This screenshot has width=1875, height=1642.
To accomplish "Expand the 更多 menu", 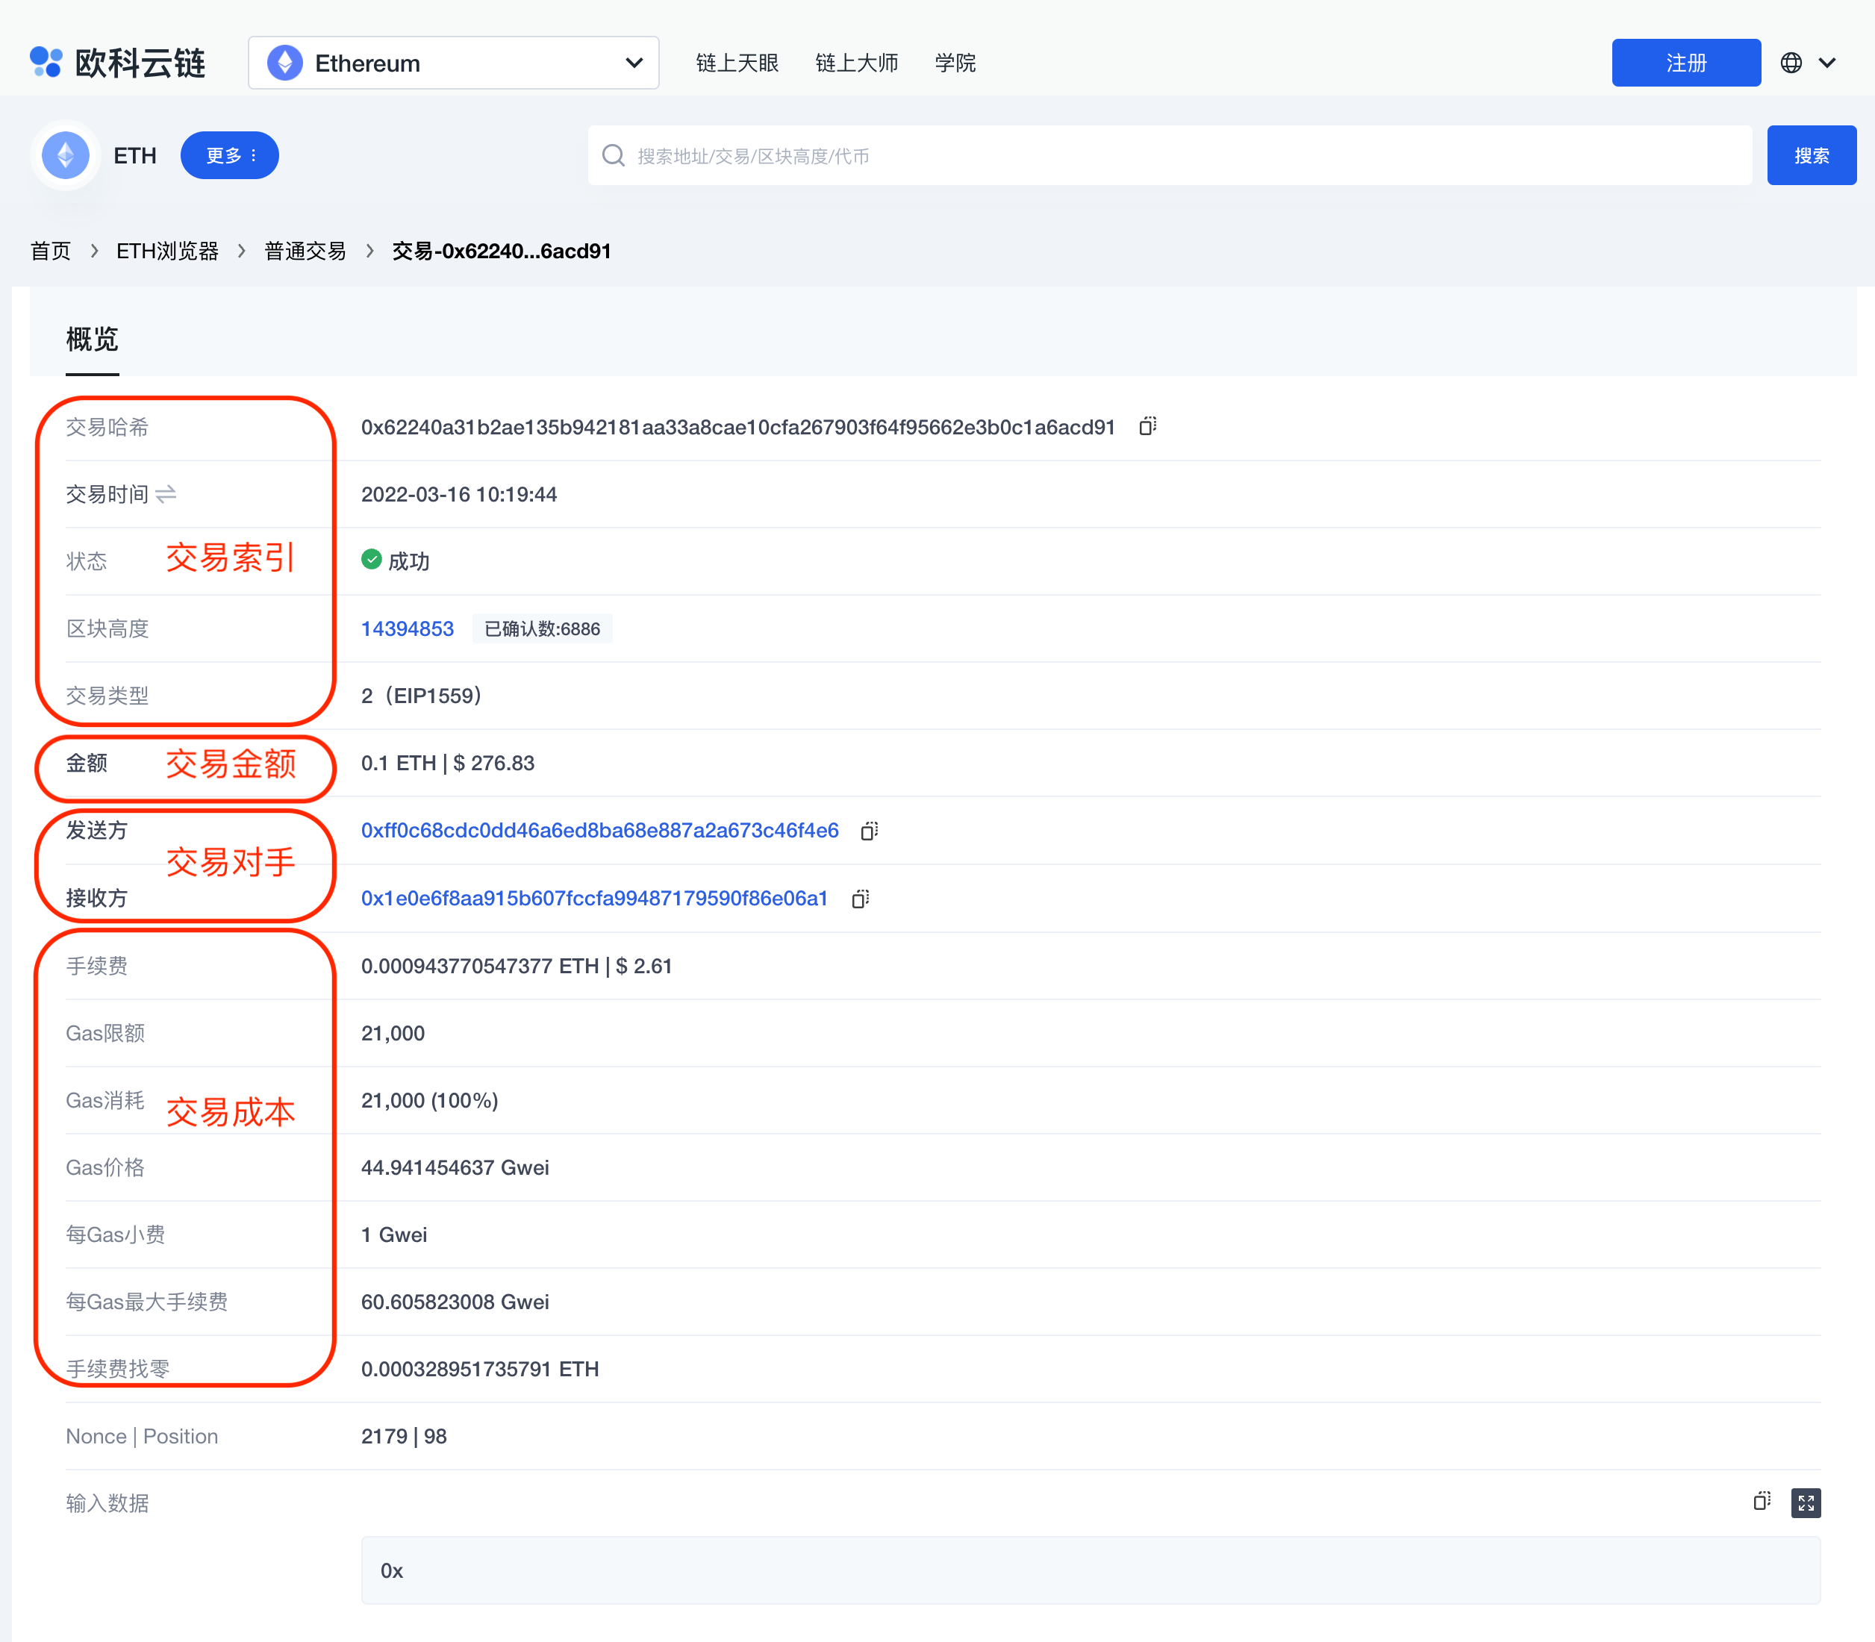I will 230,154.
